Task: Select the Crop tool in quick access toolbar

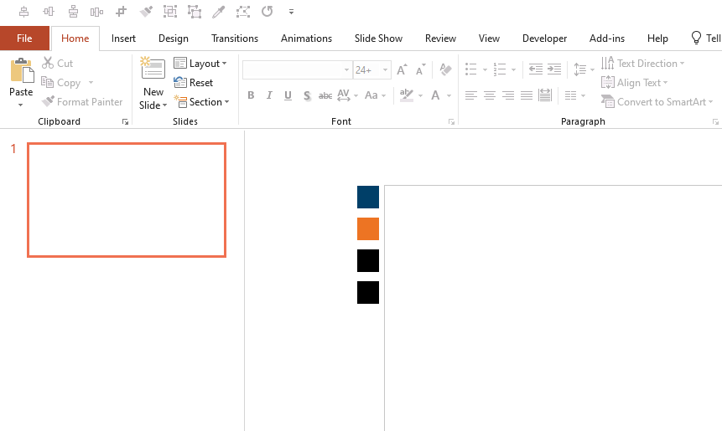Action: [x=121, y=12]
